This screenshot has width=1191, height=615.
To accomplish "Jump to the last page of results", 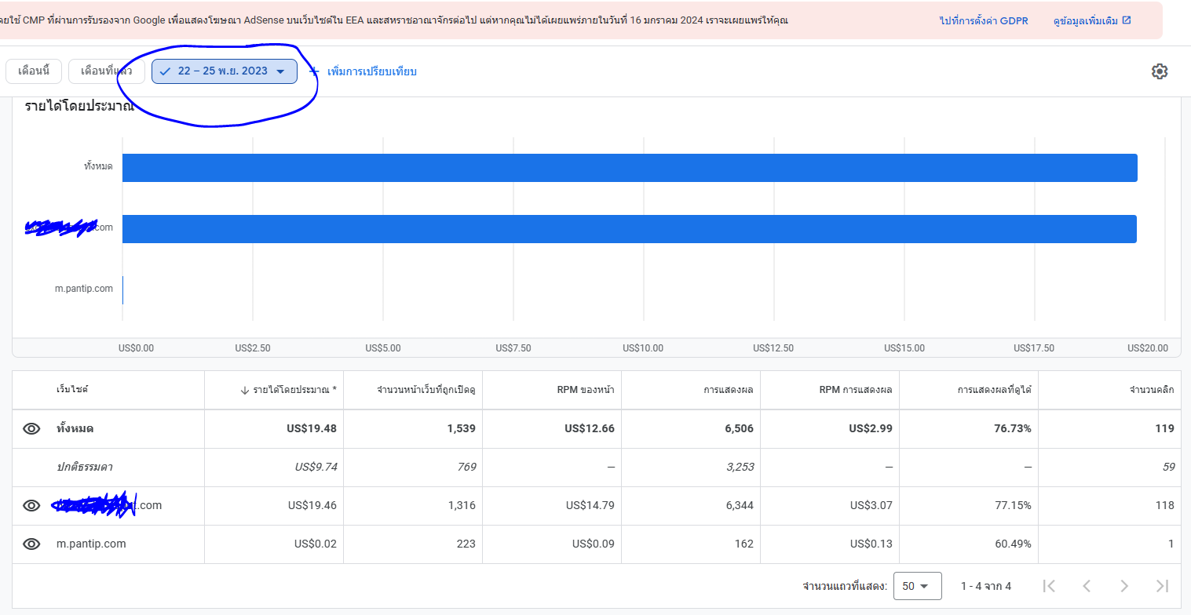I will pyautogui.click(x=1163, y=586).
